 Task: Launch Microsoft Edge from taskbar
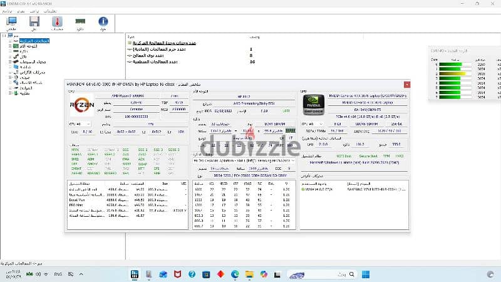235,274
